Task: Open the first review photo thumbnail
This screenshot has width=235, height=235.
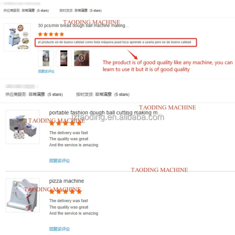Action: (x=46, y=58)
